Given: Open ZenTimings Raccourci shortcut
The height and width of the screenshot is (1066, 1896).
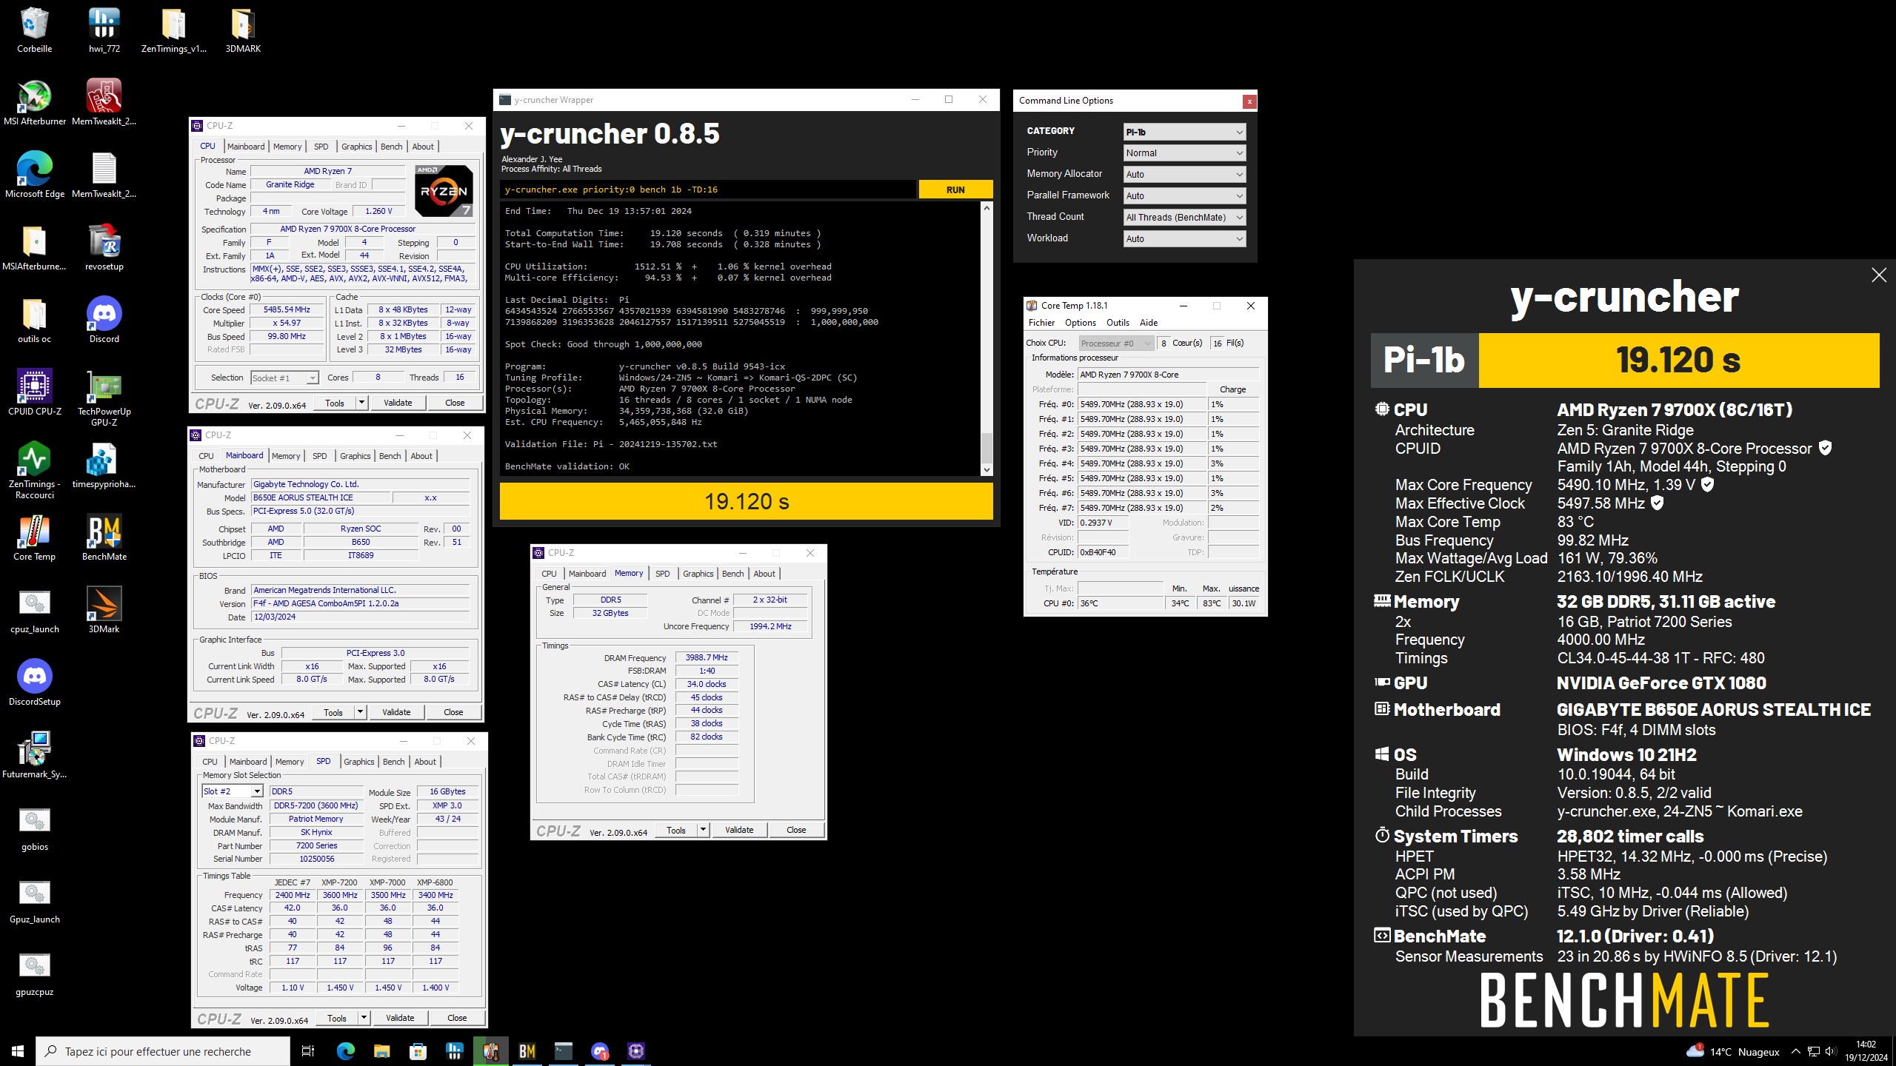Looking at the screenshot, I should [x=34, y=470].
